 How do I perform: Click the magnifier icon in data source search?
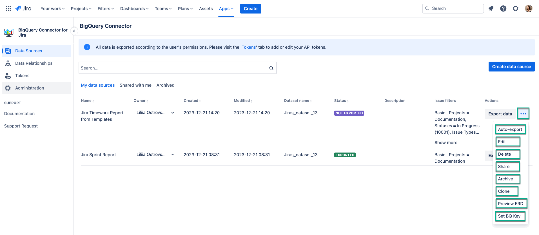coord(271,68)
